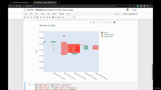This screenshot has width=161, height=90.
Task: Copy the selected cells via the toolbar icon
Action: click(34, 17)
